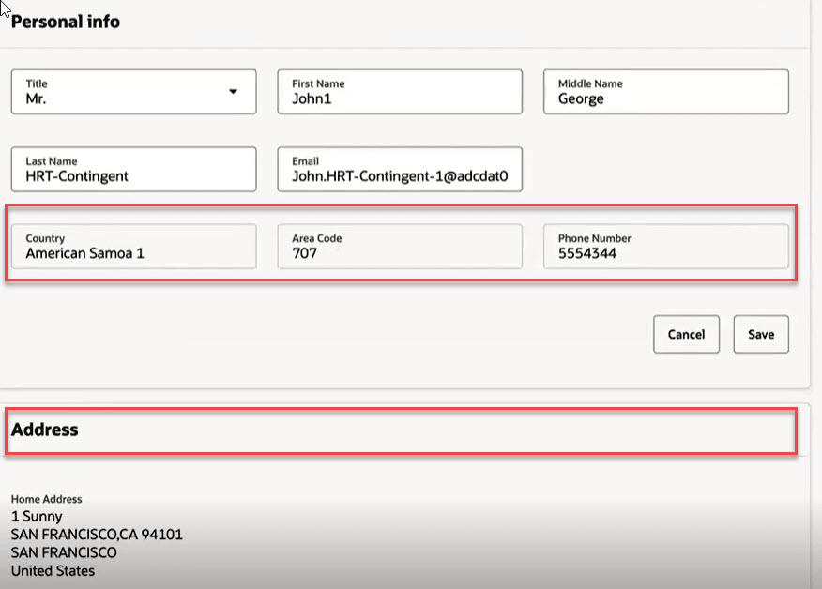
Task: Click the United States country text
Action: point(52,570)
